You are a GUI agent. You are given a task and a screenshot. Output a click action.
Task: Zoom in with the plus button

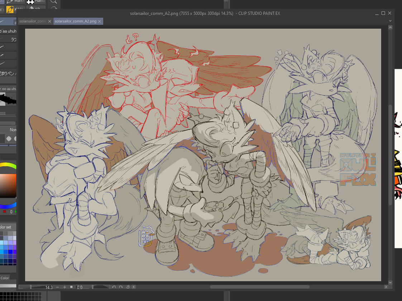(64, 287)
